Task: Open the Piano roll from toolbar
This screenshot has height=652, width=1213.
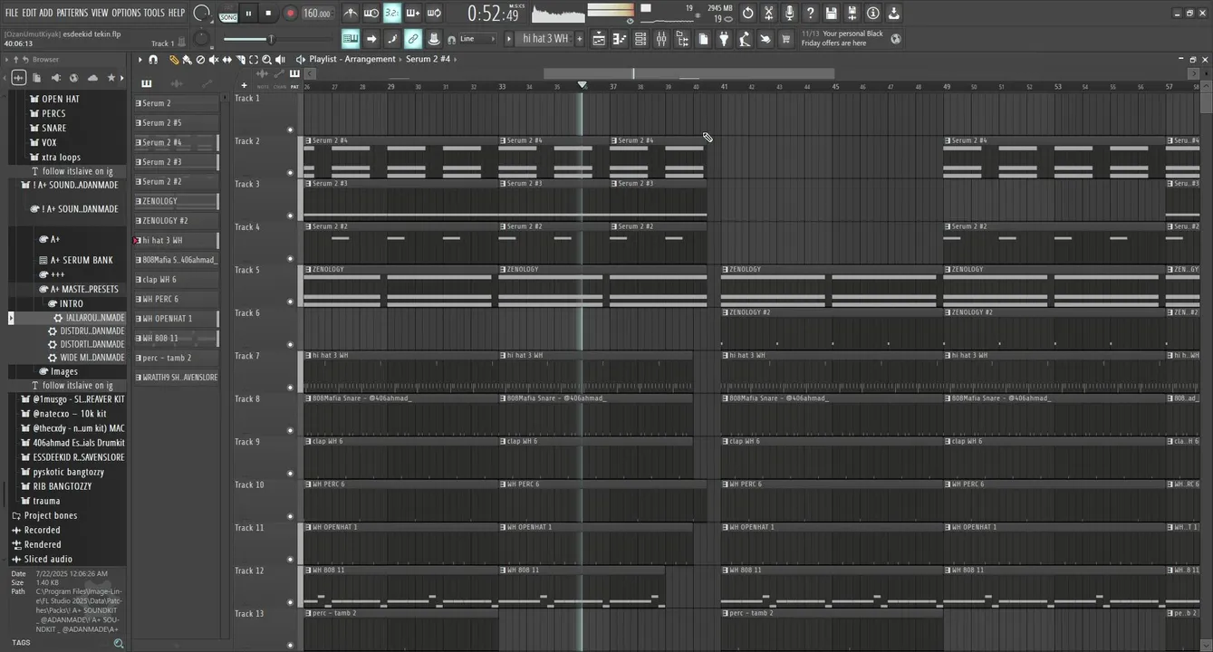Action: click(620, 39)
